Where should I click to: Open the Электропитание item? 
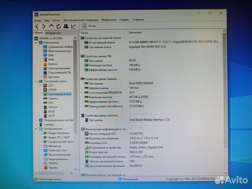[56, 68]
